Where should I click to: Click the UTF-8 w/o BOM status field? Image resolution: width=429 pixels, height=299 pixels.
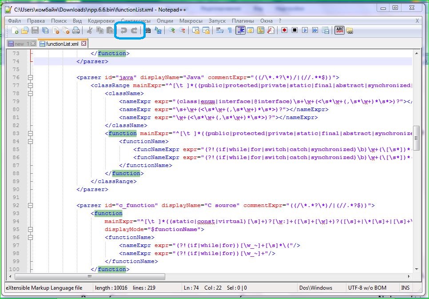[x=367, y=288]
